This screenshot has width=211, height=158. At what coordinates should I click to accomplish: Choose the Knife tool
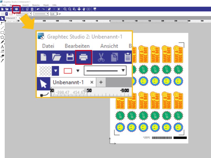click(x=2, y=61)
